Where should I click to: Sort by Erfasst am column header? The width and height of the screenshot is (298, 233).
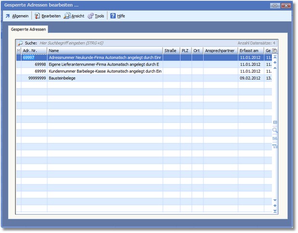coord(251,51)
